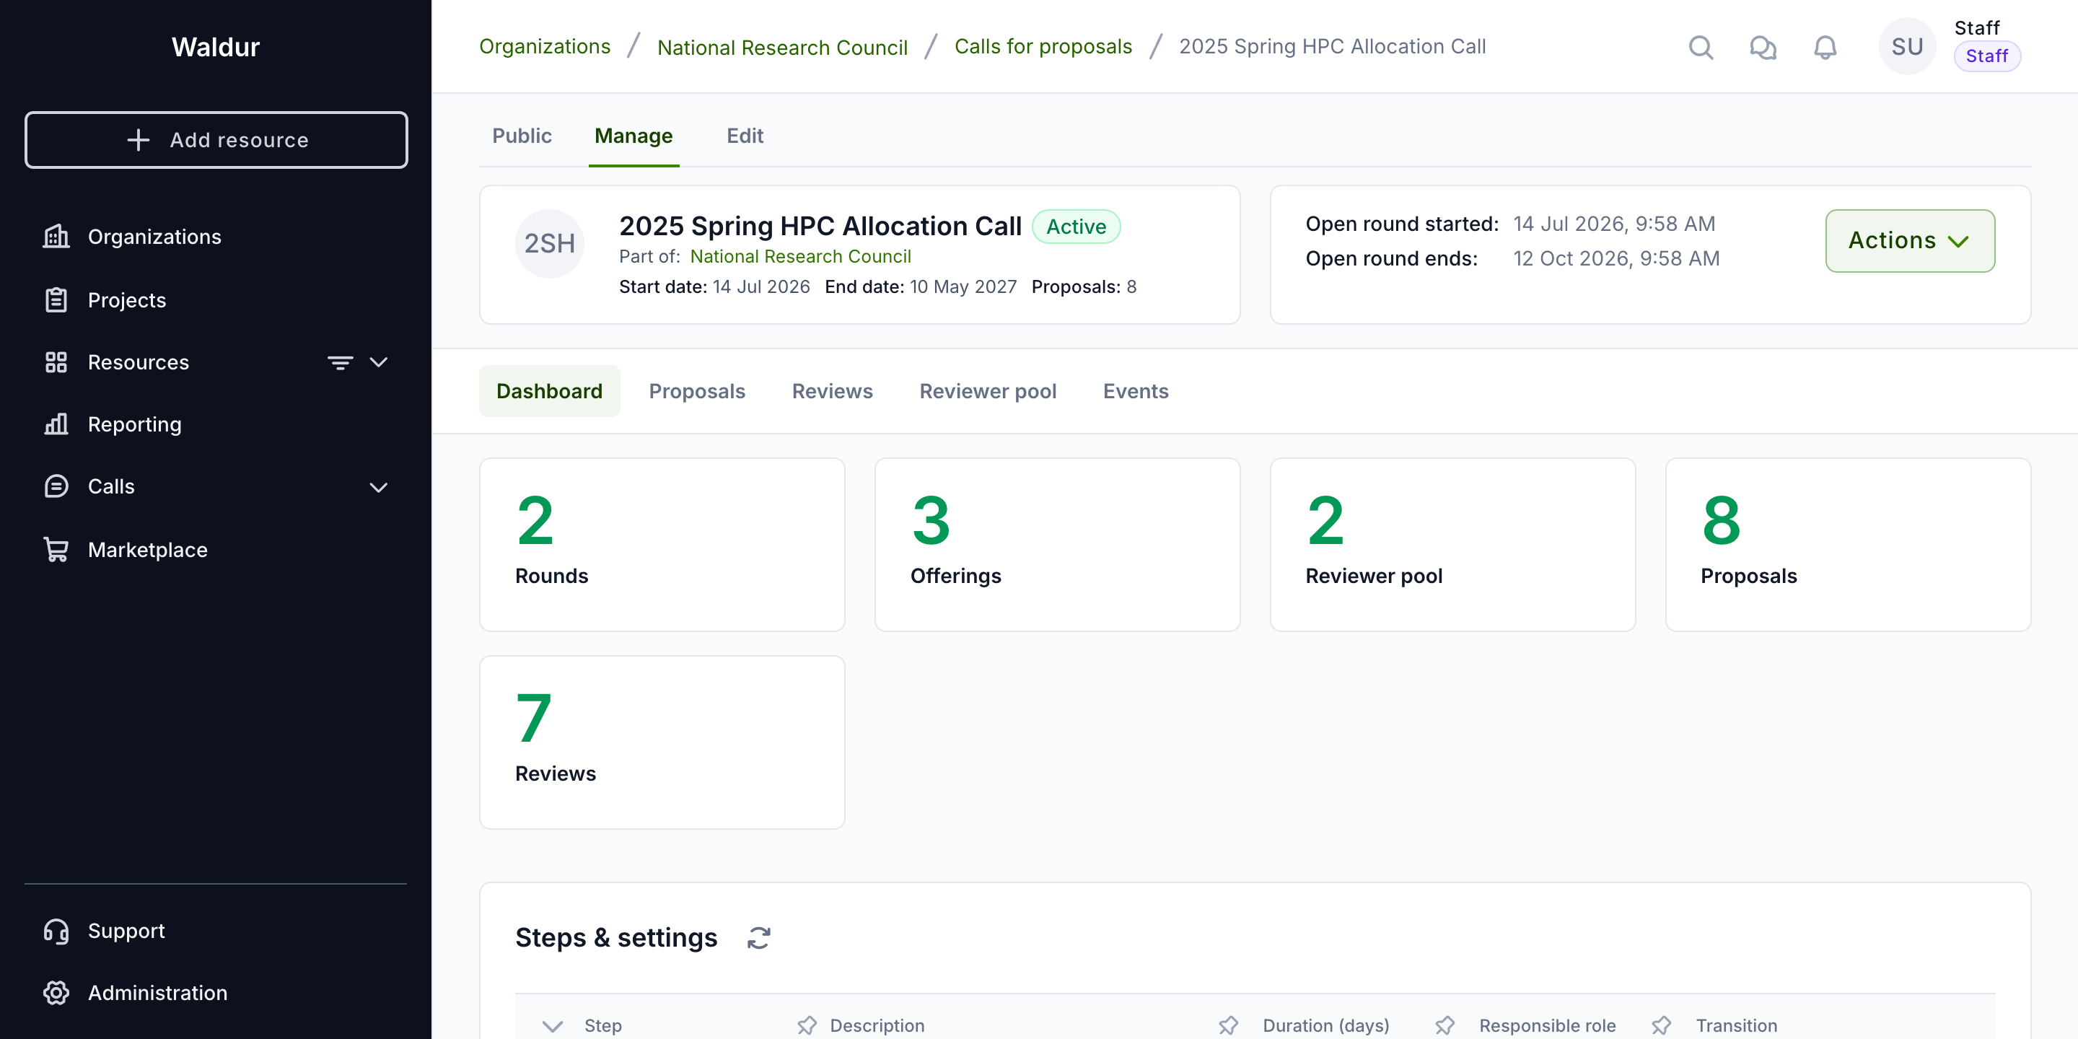Expand all rows via Step column chevron

553,1026
